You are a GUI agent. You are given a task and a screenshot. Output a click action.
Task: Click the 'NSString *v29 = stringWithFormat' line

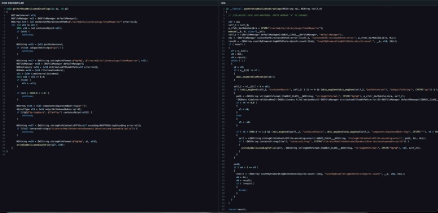click(57, 141)
